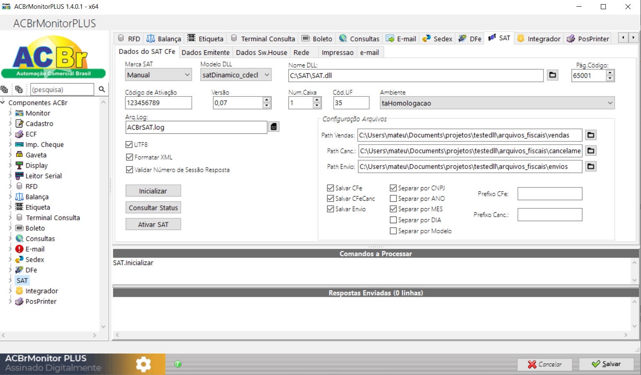Image resolution: width=641 pixels, height=375 pixels.
Task: Toggle Salvar Envio checkbox
Action: 330,209
